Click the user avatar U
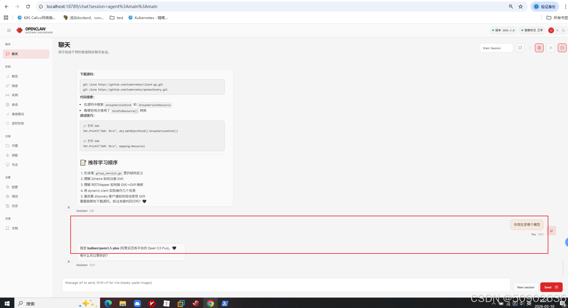The image size is (568, 308). click(x=551, y=231)
